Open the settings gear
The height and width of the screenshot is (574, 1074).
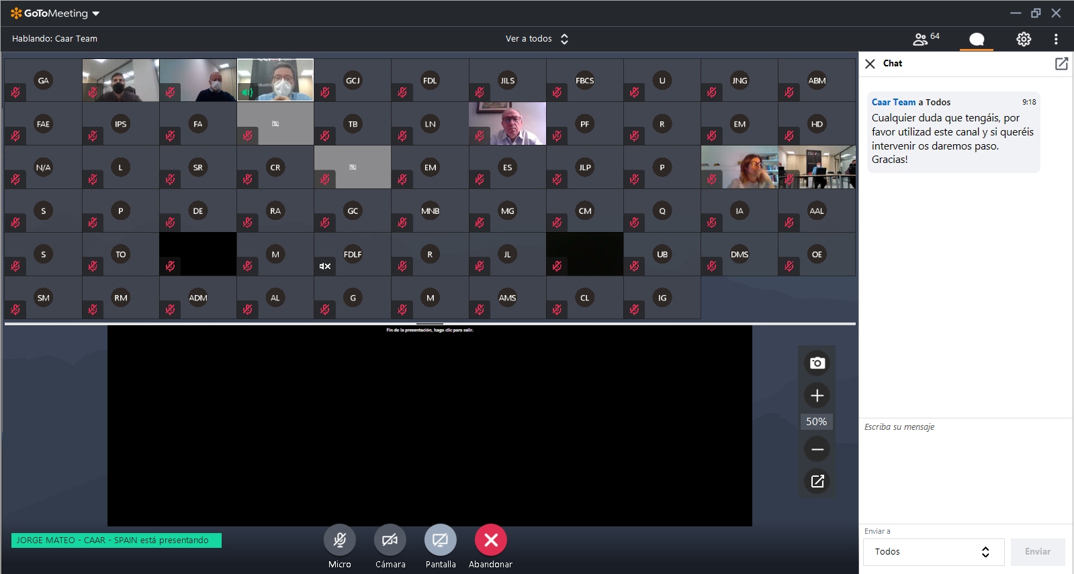pos(1023,40)
